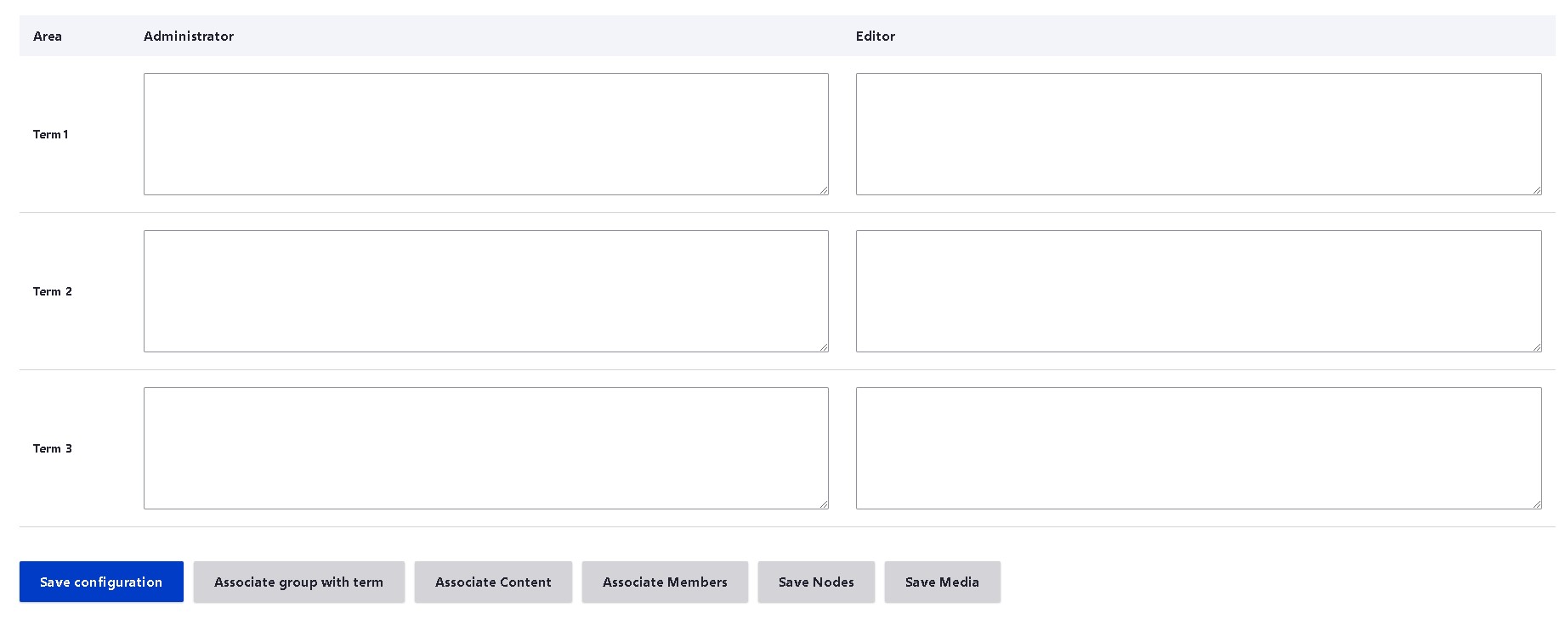Grab resize grip on Term 2 Administrator textarea
Image resolution: width=1565 pixels, height=630 pixels.
tap(824, 347)
